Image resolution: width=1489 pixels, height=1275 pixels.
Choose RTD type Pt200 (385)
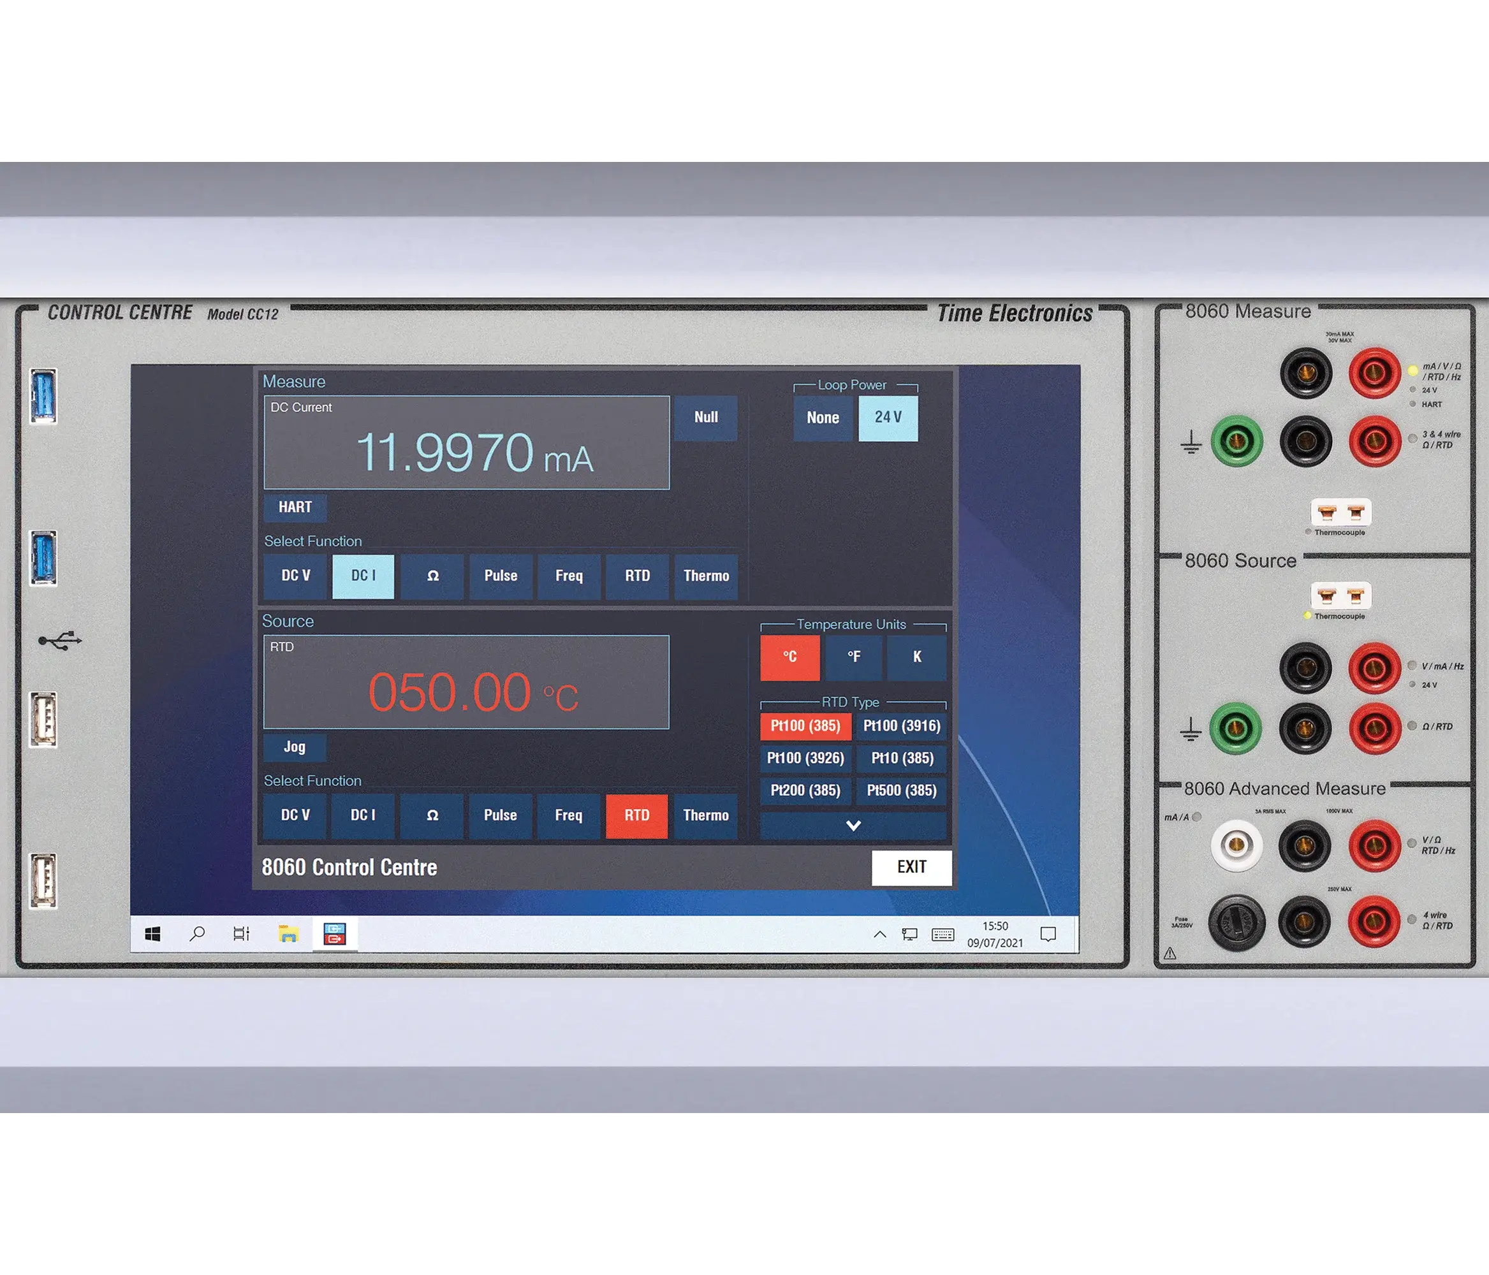(805, 791)
